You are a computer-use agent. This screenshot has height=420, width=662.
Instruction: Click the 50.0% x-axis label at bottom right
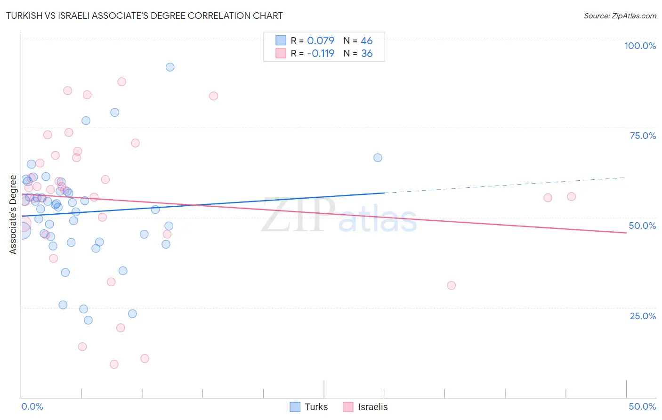(x=642, y=406)
